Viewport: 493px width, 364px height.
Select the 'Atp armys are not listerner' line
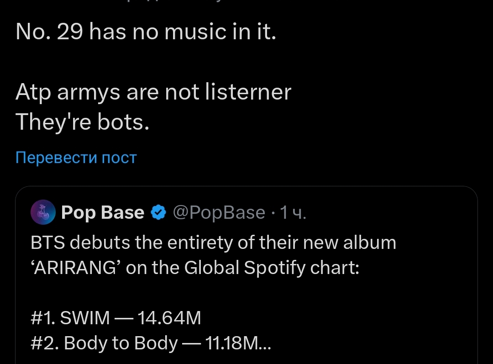click(153, 93)
